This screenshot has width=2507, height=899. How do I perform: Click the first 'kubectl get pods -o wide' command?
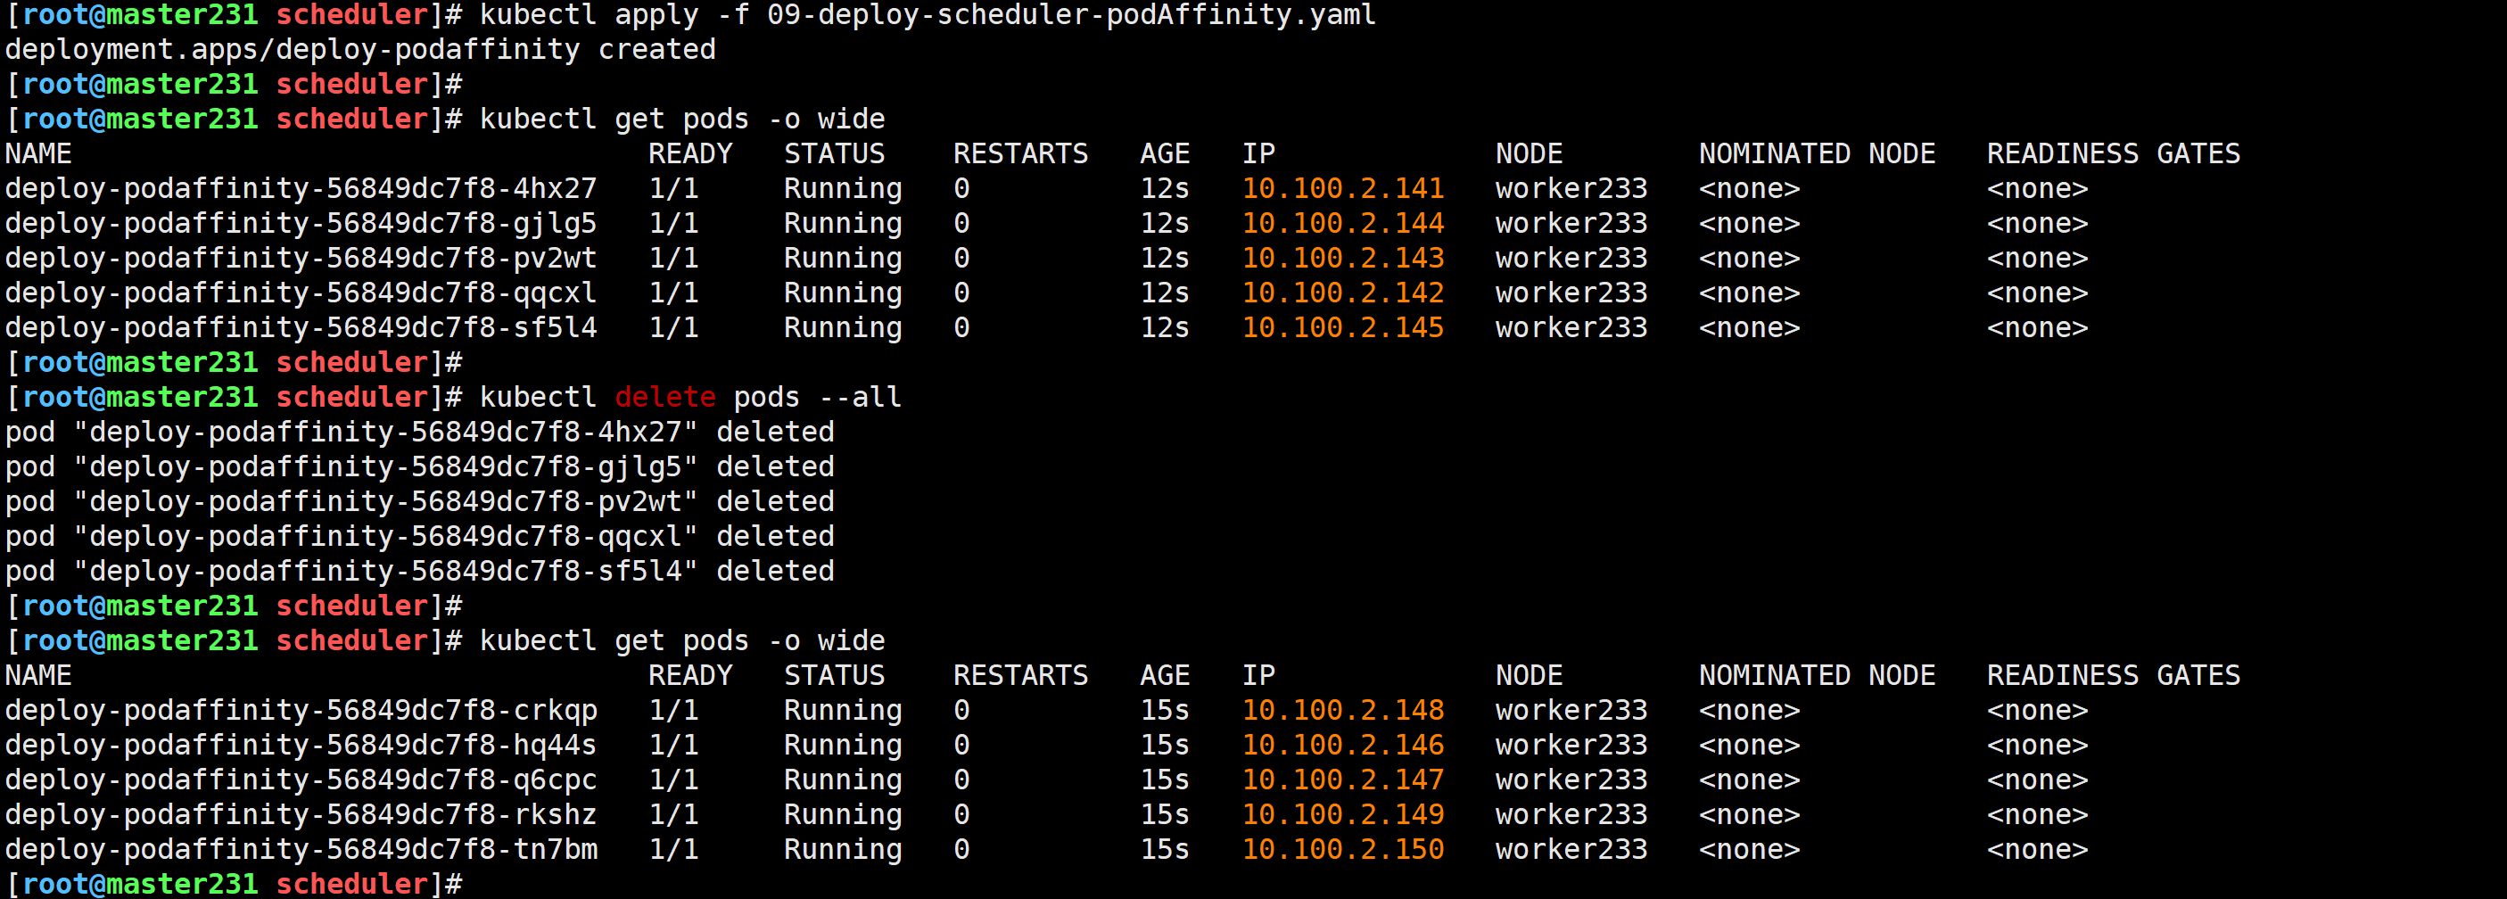pos(682,119)
